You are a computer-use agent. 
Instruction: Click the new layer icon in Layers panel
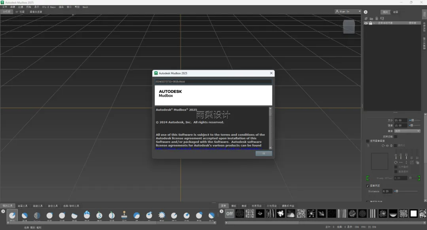pos(366,19)
